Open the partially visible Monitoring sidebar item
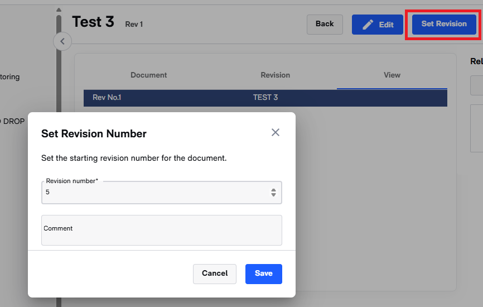Viewport: 483px width, 307px height. (x=10, y=77)
